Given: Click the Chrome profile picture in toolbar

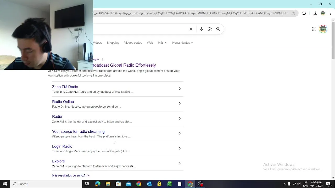Looking at the screenshot, I should (x=323, y=13).
